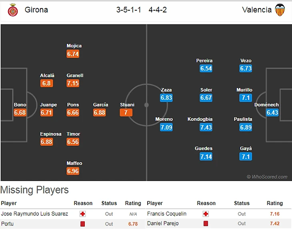Select Granell's 7.15 rating badge
The image size is (292, 229).
73,83
